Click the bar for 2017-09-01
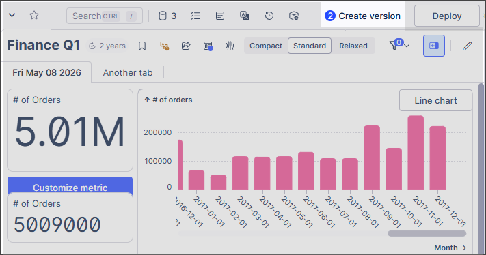The height and width of the screenshot is (255, 486). tap(372, 157)
